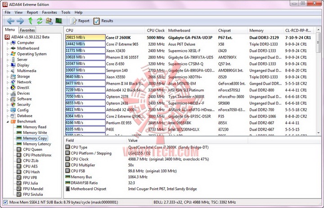Image resolution: width=324 pixels, height=208 pixels.
Task: Select the Menu tab
Action: coord(10,30)
